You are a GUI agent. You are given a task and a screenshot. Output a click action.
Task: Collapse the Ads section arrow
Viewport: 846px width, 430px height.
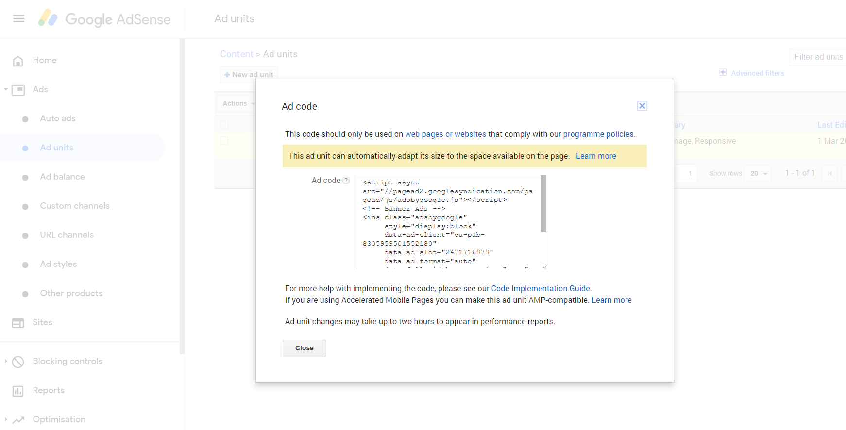(6, 89)
